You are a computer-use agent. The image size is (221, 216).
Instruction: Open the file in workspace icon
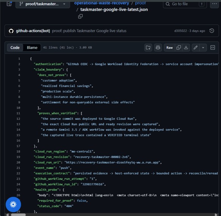pyautogui.click(x=148, y=47)
